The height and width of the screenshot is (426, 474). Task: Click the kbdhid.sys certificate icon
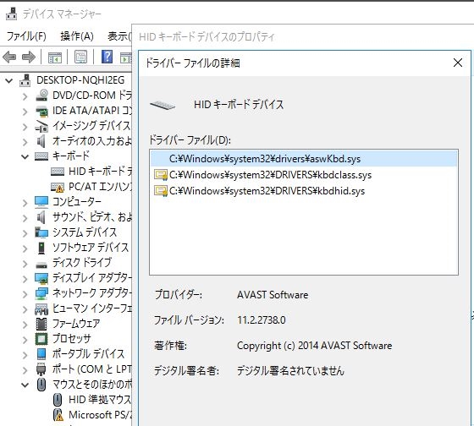click(x=161, y=191)
